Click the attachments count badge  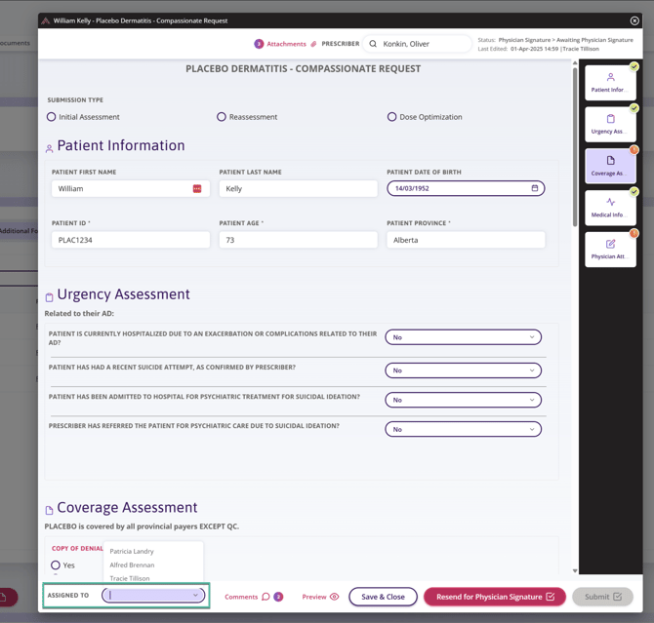pos(259,44)
